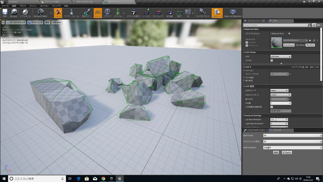Expand セクション section row

244,70
